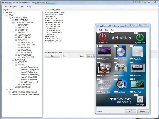
Task: Select the GUIs tree item
Action: 11,89
